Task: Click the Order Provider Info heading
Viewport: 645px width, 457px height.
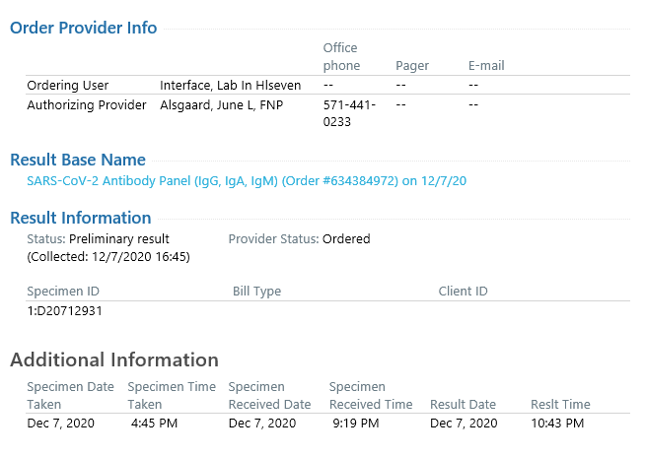Action: click(84, 28)
